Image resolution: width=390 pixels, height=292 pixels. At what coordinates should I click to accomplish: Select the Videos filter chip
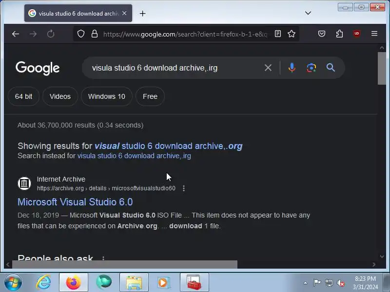pyautogui.click(x=60, y=96)
